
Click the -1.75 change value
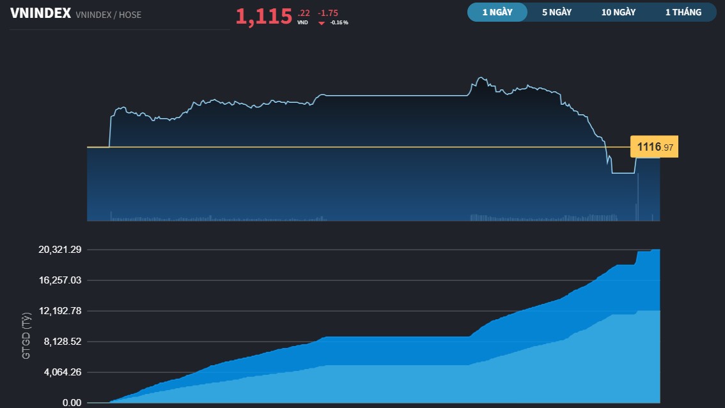pyautogui.click(x=328, y=13)
